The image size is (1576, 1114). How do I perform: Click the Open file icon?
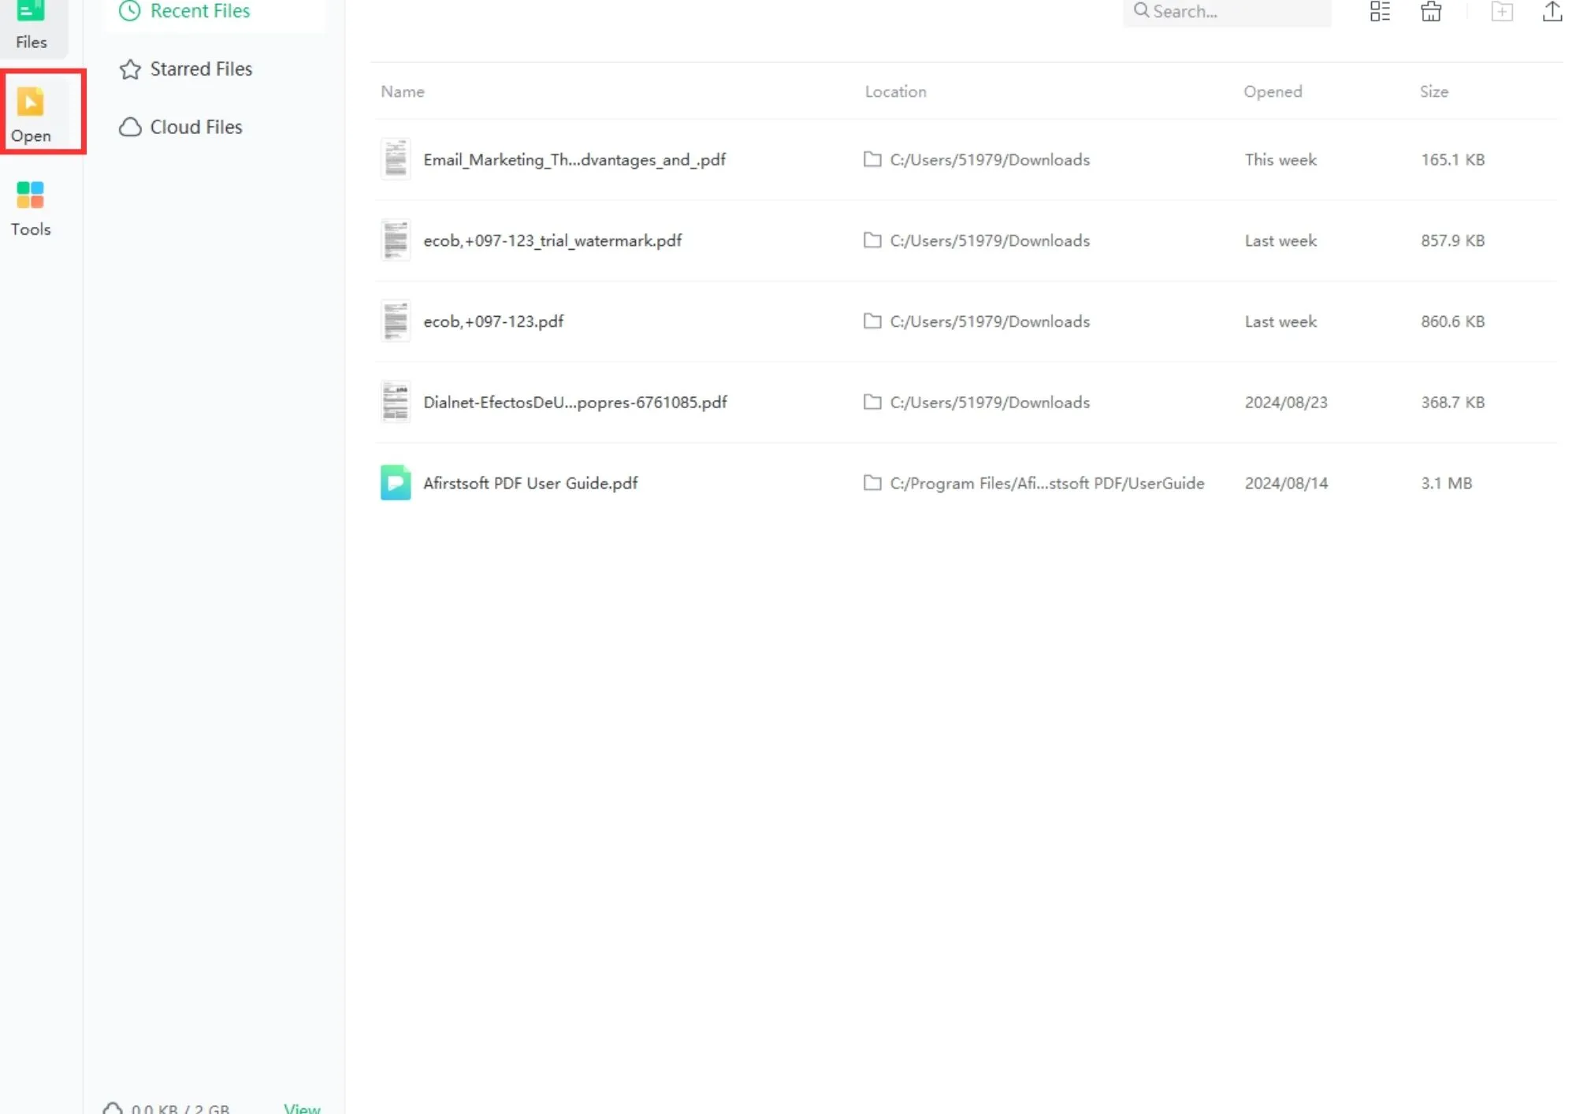(x=31, y=102)
